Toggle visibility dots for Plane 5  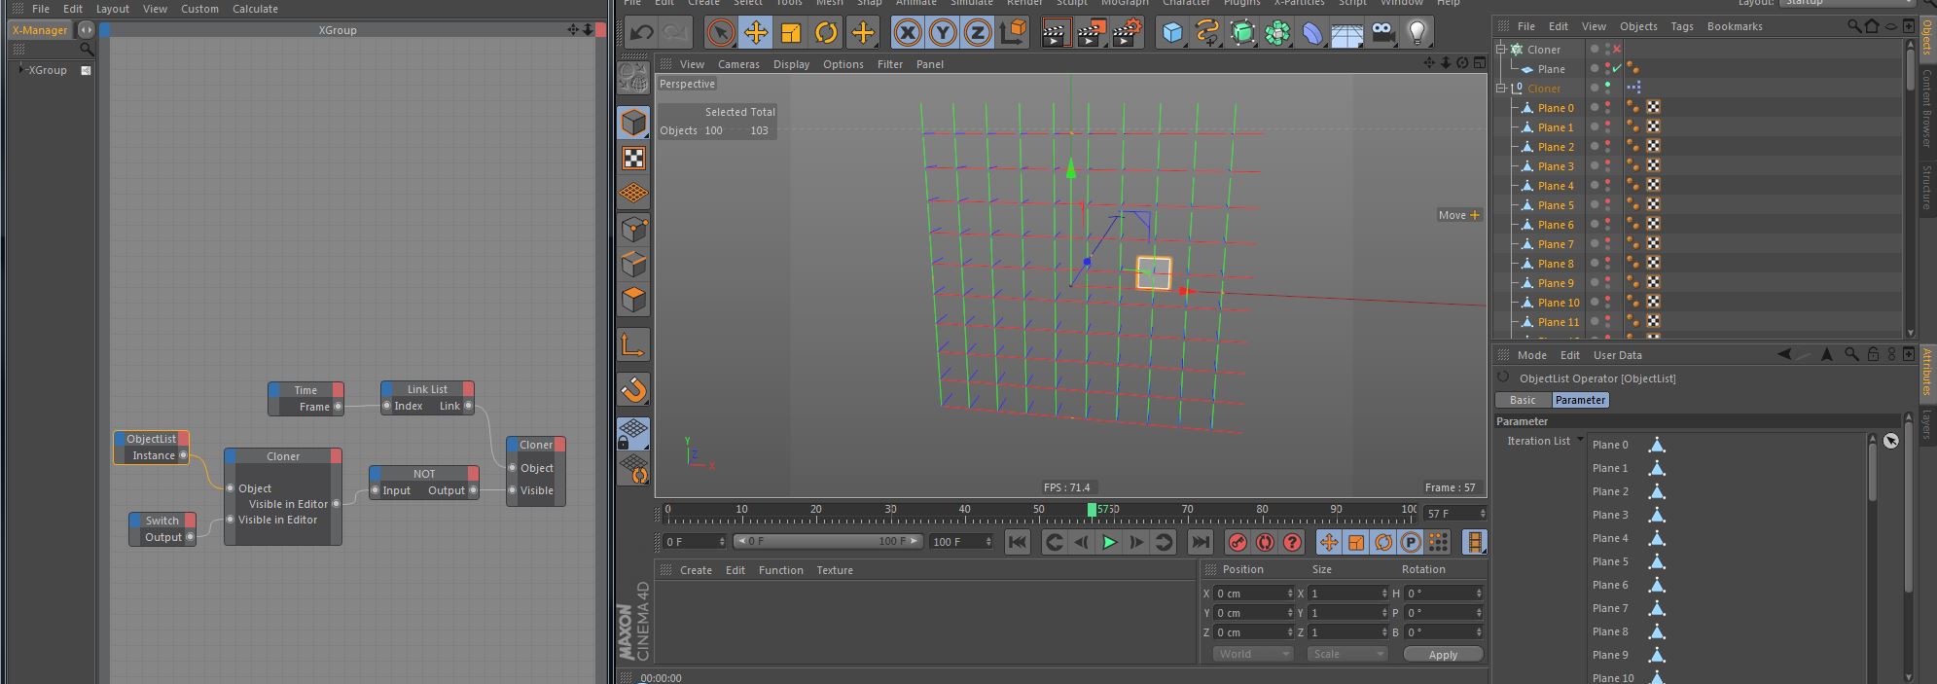[x=1607, y=204]
